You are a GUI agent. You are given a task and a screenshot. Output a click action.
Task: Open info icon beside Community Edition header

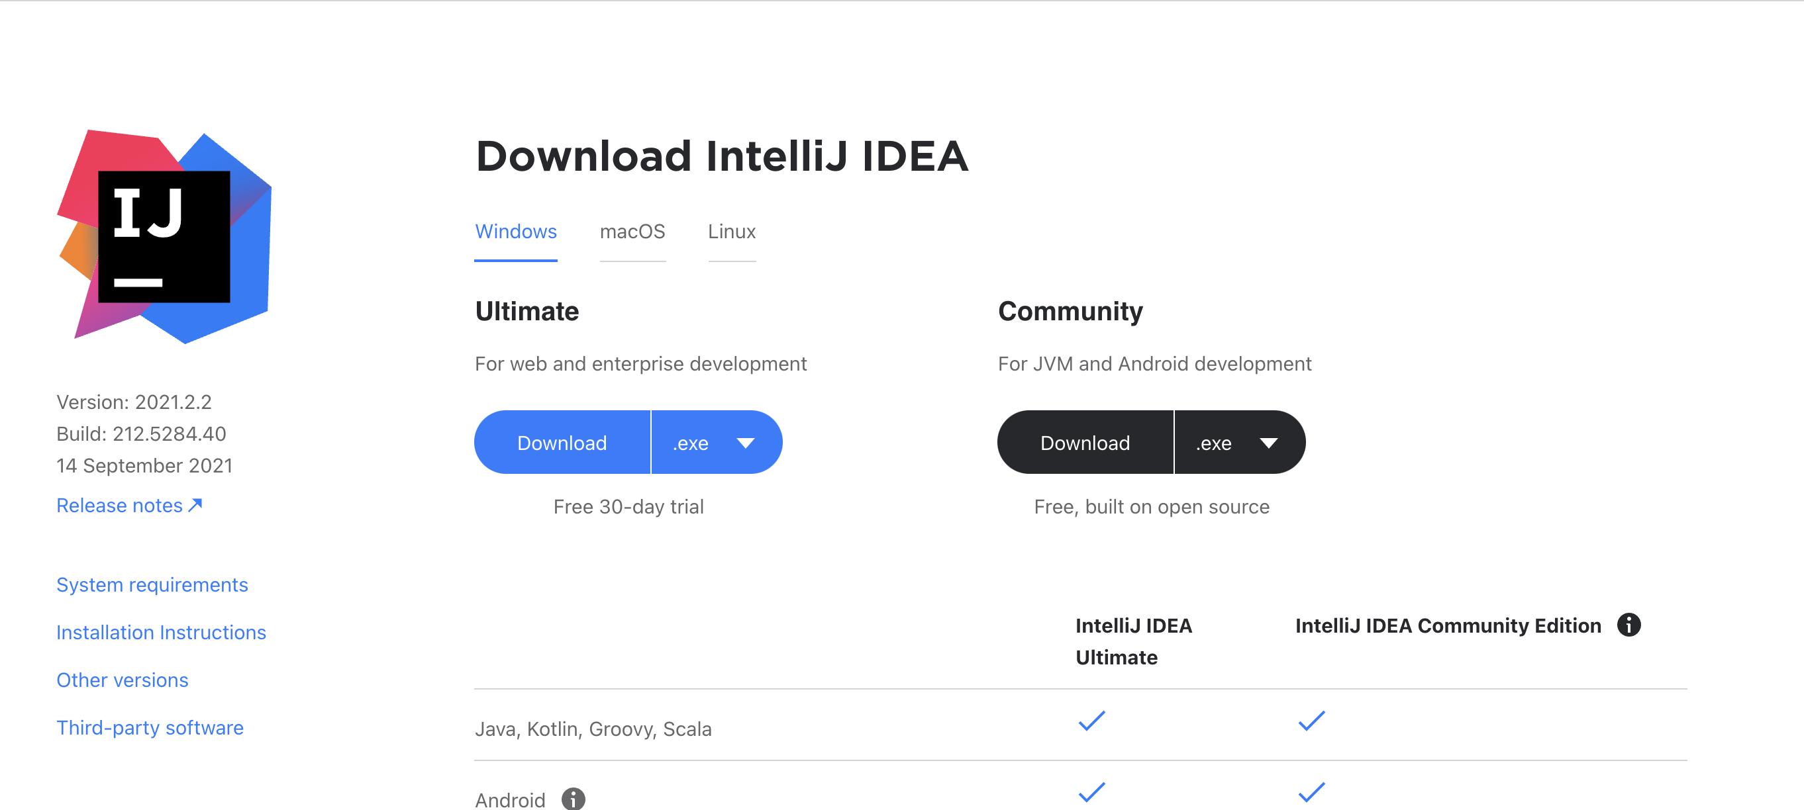click(1629, 625)
